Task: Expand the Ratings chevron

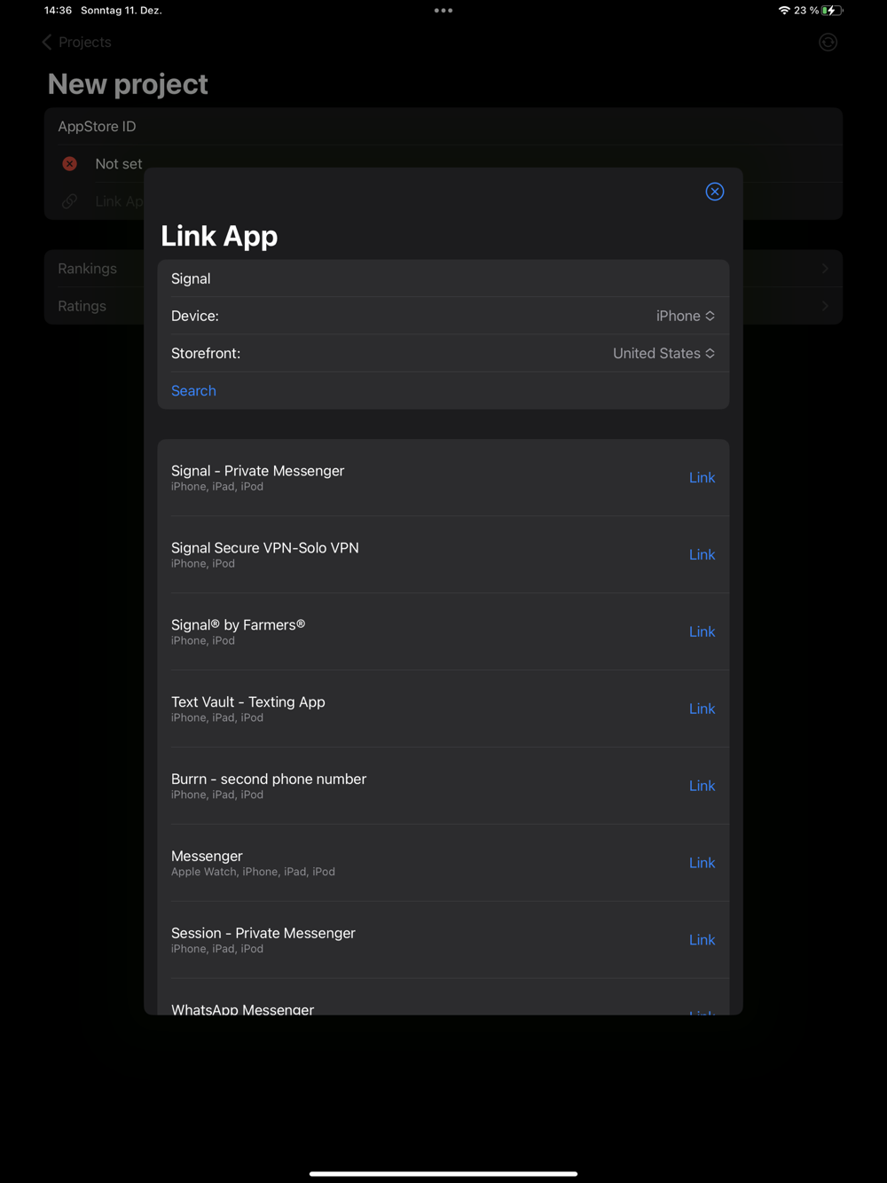Action: coord(825,306)
